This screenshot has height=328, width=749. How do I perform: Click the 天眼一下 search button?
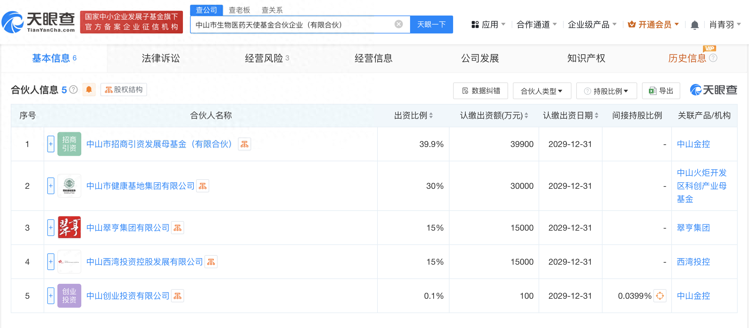click(432, 24)
